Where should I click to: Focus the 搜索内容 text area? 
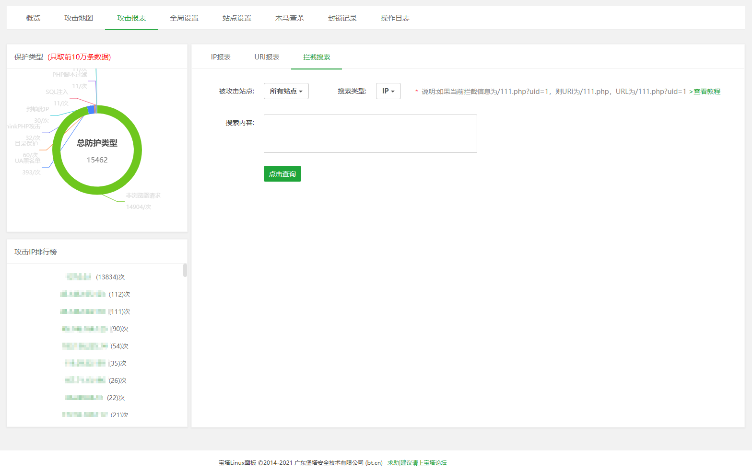pos(370,134)
